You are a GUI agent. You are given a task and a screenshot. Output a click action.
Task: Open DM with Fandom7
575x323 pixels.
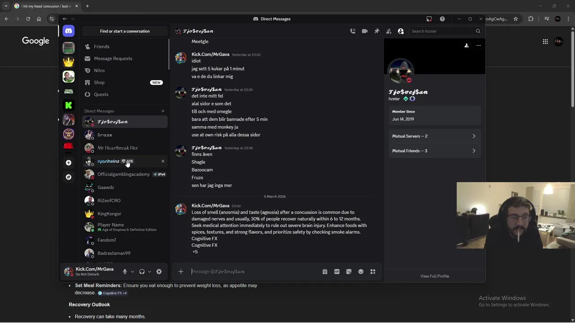(125, 240)
